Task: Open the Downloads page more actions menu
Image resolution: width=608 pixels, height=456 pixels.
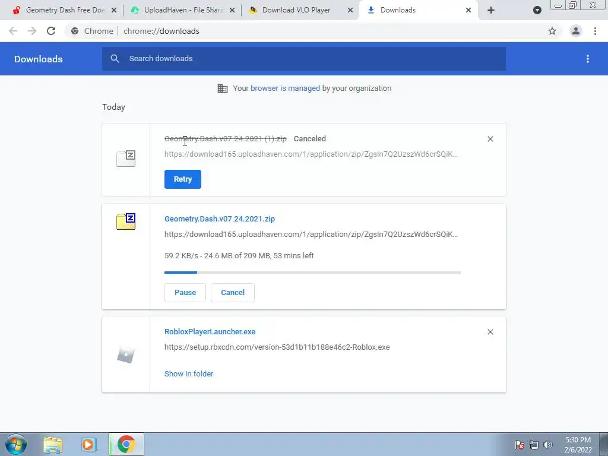Action: 588,59
